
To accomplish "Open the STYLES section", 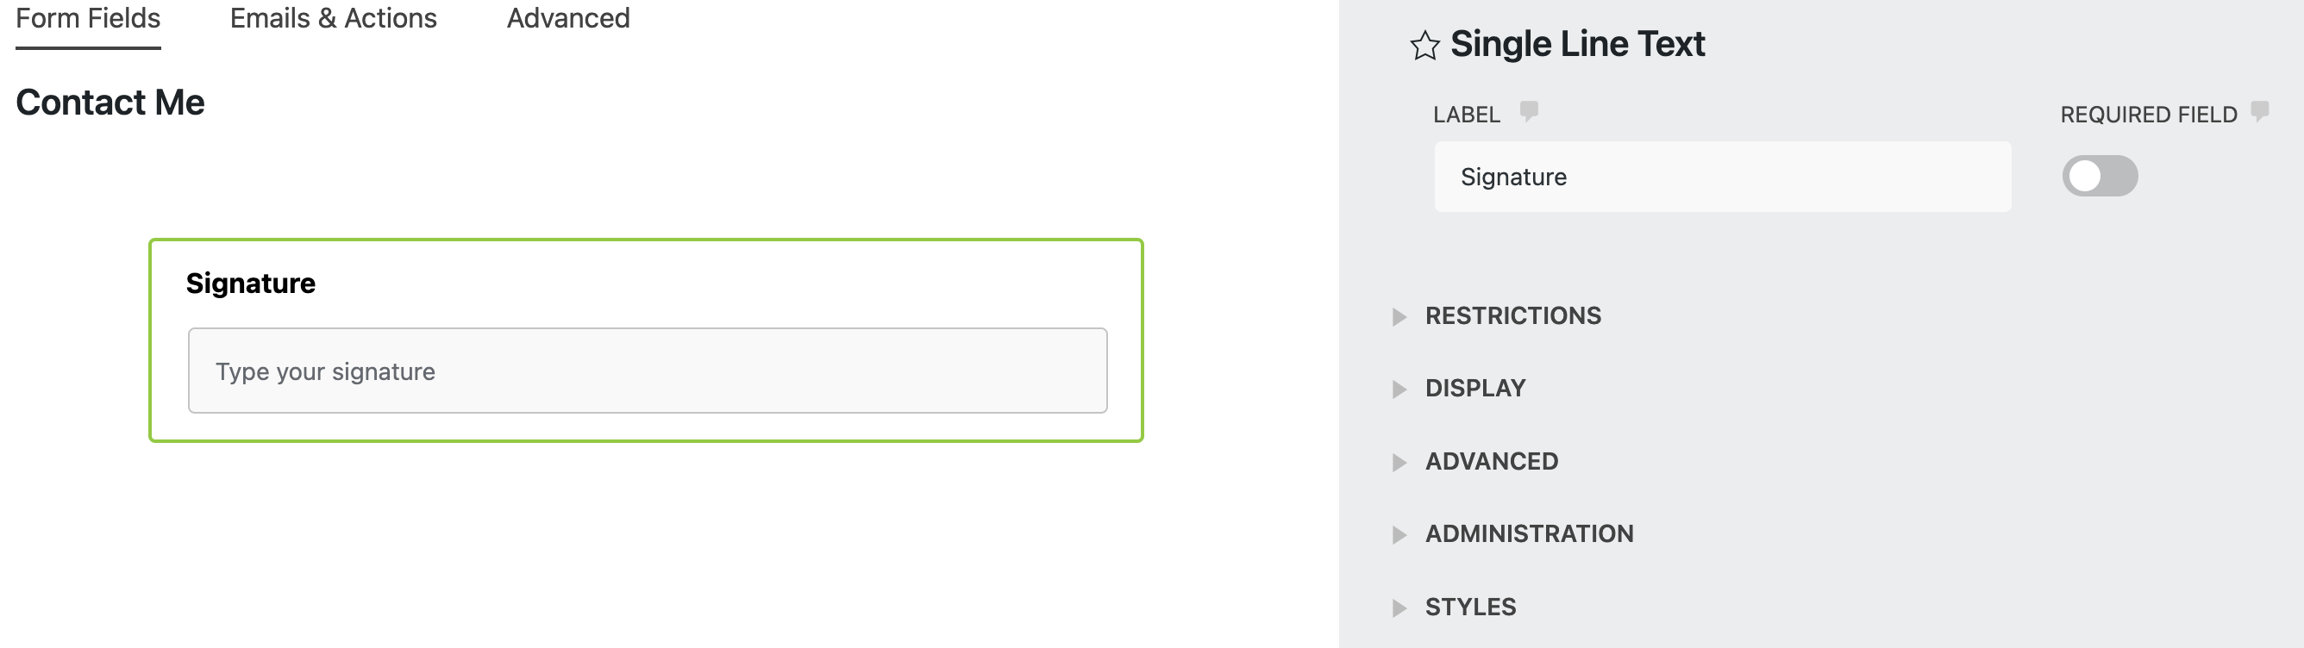I will pos(1470,607).
